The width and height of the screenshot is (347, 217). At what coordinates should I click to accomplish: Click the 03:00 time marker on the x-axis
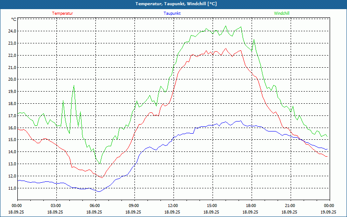click(56, 206)
